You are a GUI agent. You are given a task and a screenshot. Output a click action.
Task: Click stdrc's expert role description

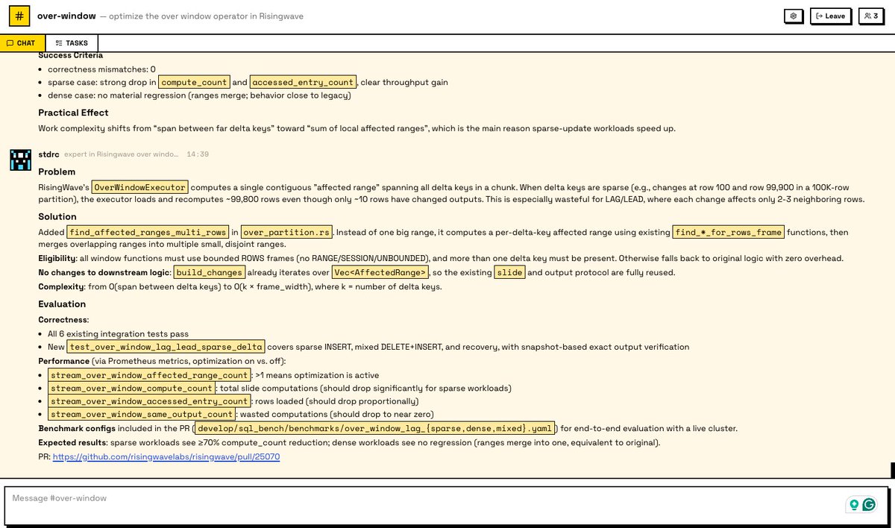[122, 154]
